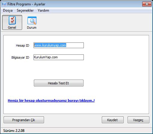Open the Seçenekler menu
The width and height of the screenshot is (153, 134).
click(25, 10)
